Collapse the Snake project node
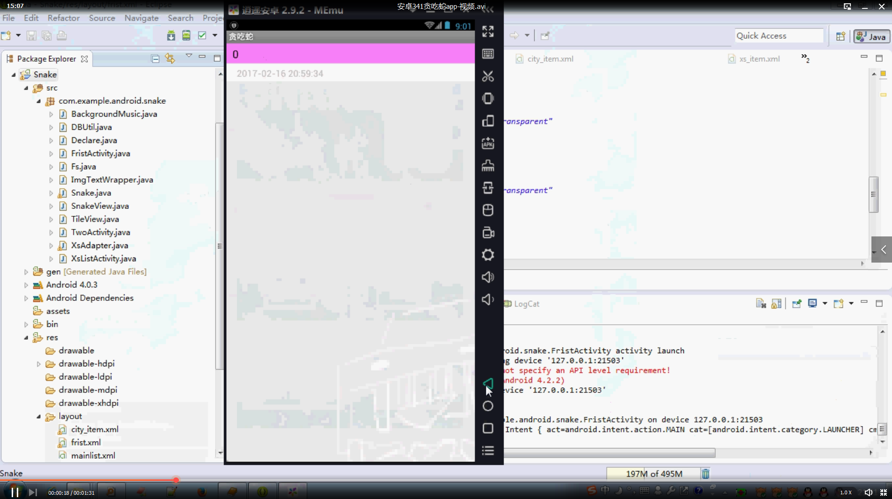 pyautogui.click(x=14, y=75)
